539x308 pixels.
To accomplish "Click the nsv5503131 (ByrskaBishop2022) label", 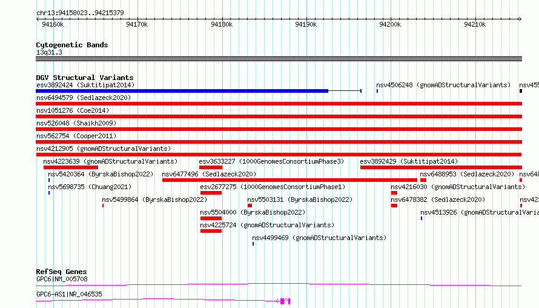I will pos(300,199).
